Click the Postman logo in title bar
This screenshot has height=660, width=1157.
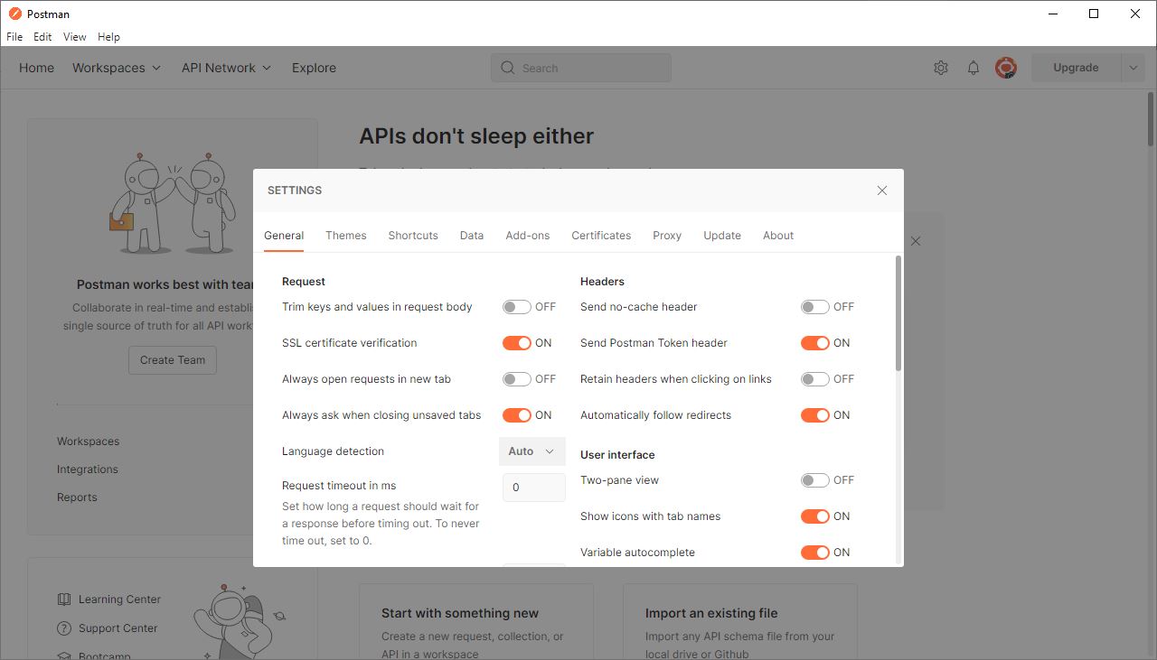(14, 14)
